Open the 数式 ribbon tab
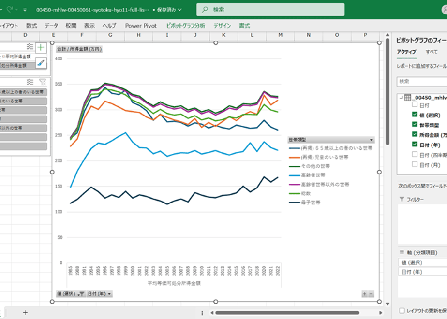This screenshot has width=447, height=319. point(31,26)
